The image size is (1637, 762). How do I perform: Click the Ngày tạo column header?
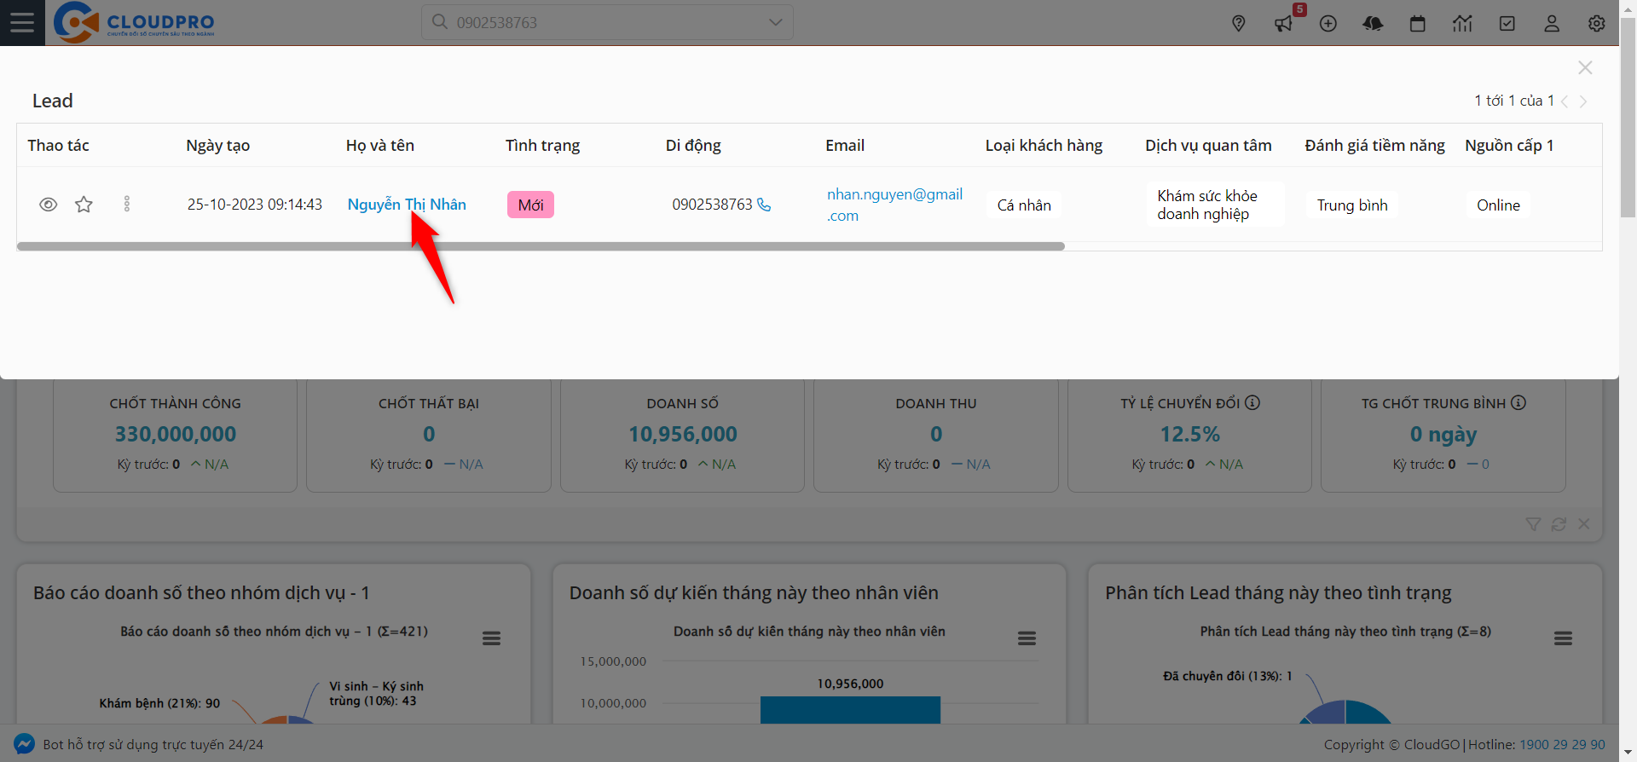point(217,146)
